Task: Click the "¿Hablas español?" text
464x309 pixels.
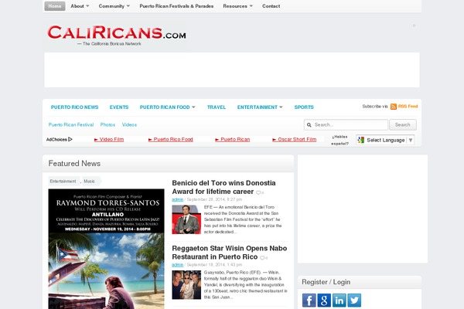Action: [339, 140]
